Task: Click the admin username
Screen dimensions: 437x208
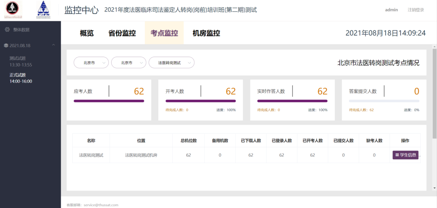Action: (x=391, y=10)
